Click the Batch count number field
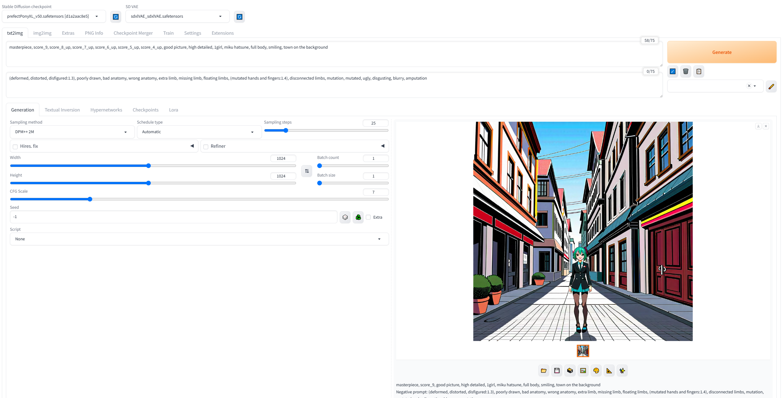Screen dimensions: 782x398 point(375,159)
